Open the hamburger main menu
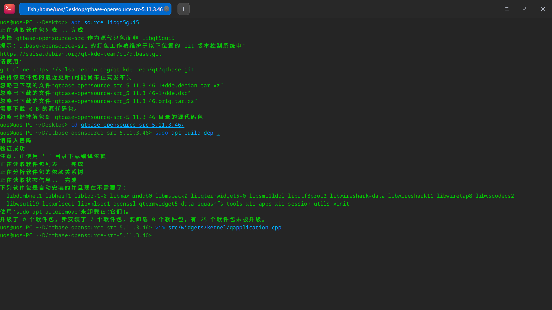This screenshot has width=552, height=310. pyautogui.click(x=507, y=9)
